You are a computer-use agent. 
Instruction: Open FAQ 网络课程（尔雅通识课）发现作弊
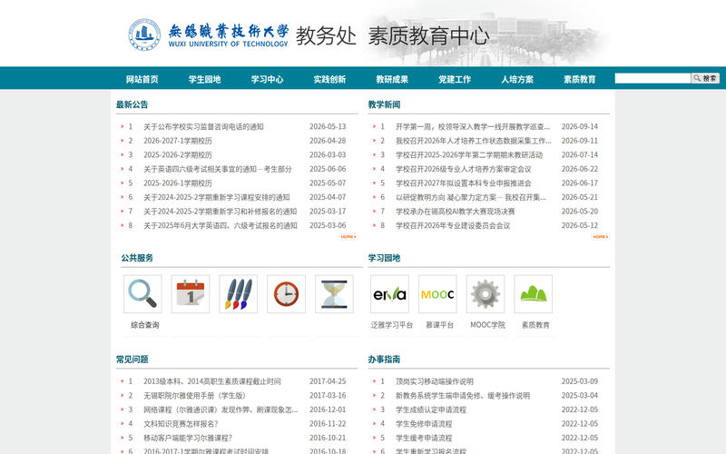pos(221,410)
